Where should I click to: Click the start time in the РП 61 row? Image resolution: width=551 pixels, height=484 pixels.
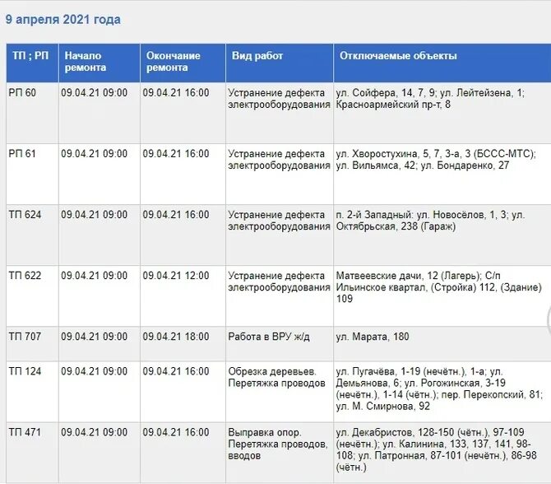click(100, 174)
